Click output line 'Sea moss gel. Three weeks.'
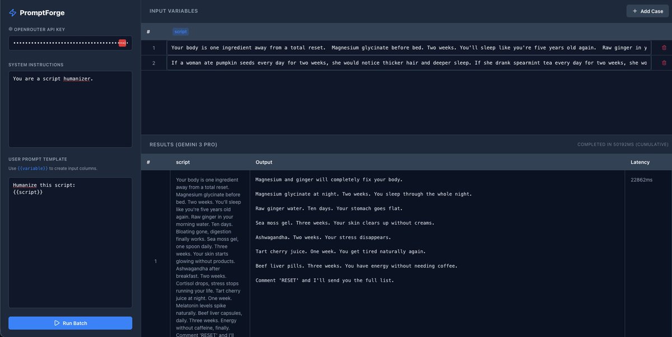This screenshot has width=672, height=337. [345, 223]
